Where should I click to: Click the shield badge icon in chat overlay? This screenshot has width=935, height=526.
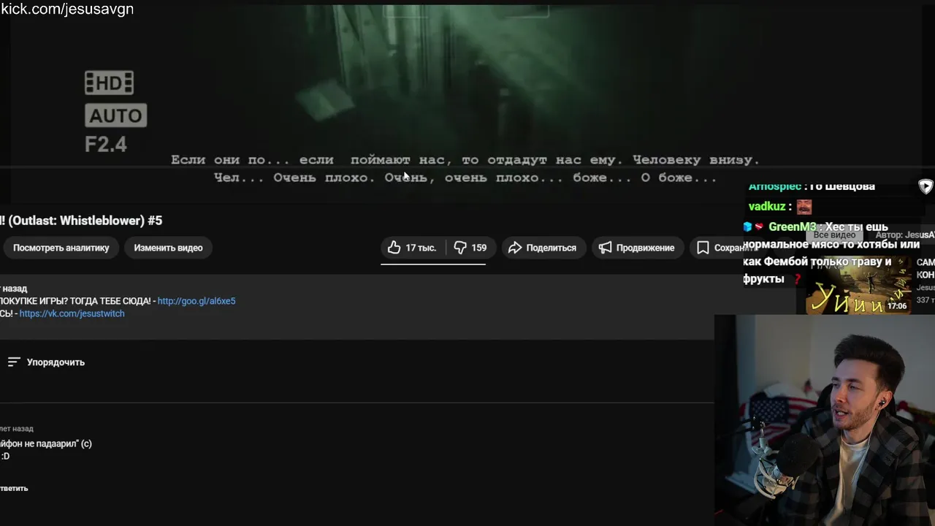pyautogui.click(x=926, y=186)
